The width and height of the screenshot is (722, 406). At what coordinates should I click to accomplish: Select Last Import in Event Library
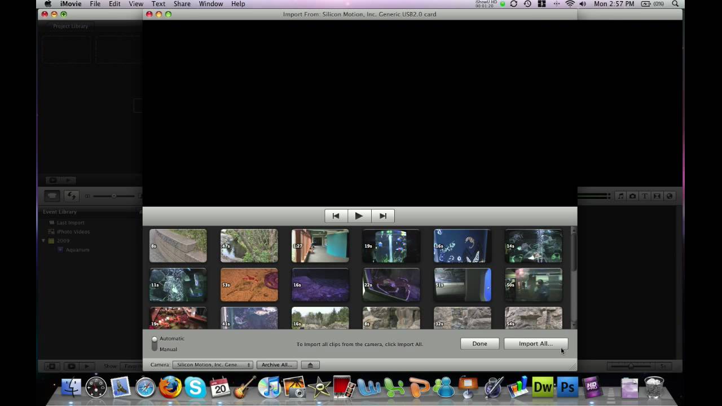pyautogui.click(x=71, y=223)
